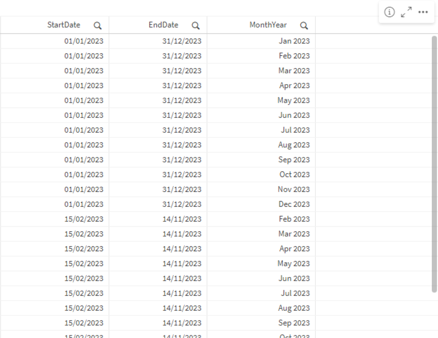The height and width of the screenshot is (338, 438).
Task: Sort by the EndDate column header
Action: 164,25
